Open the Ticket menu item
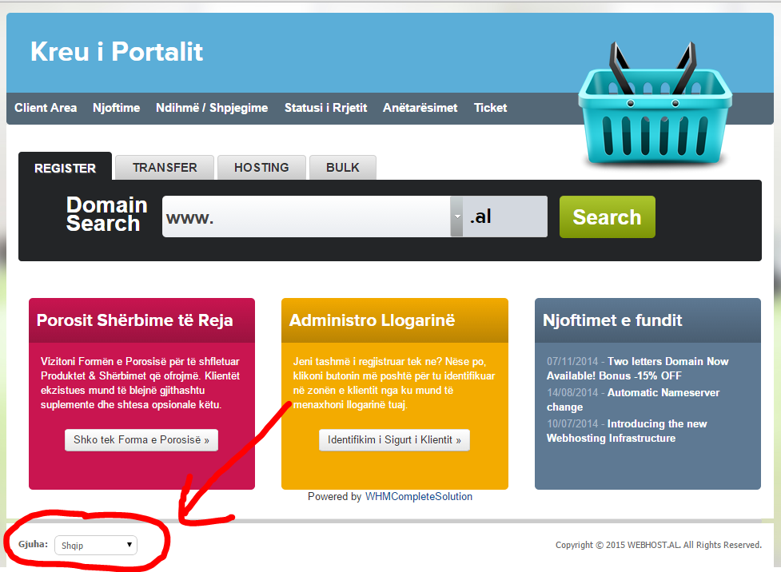The height and width of the screenshot is (572, 781). pyautogui.click(x=490, y=108)
